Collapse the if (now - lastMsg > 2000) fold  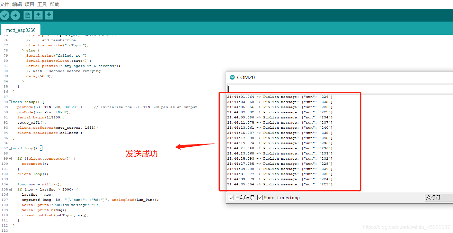pyautogui.click(x=10, y=190)
